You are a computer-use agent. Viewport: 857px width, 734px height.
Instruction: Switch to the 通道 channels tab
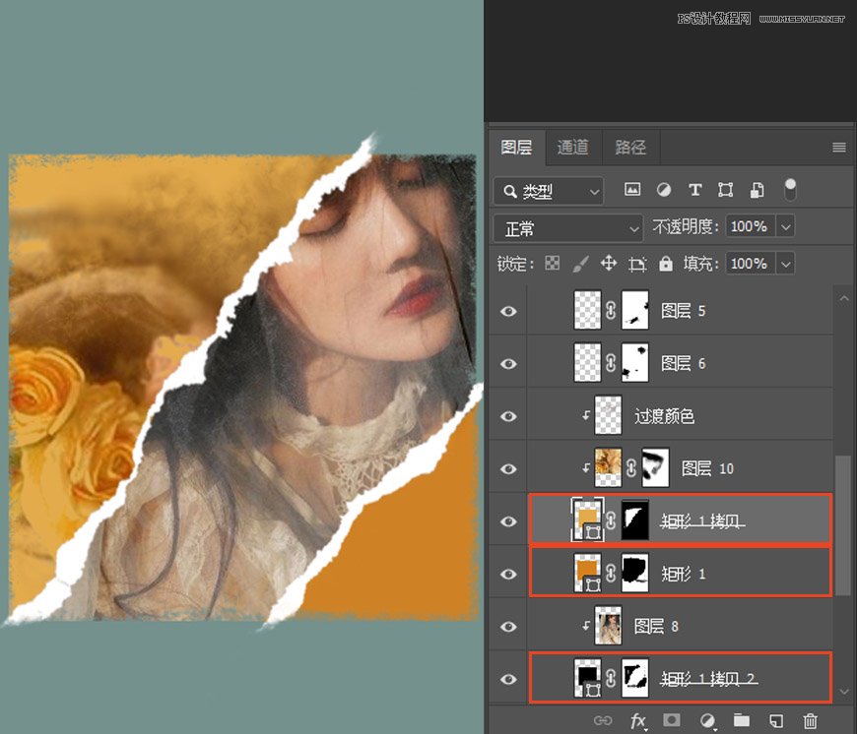point(572,148)
